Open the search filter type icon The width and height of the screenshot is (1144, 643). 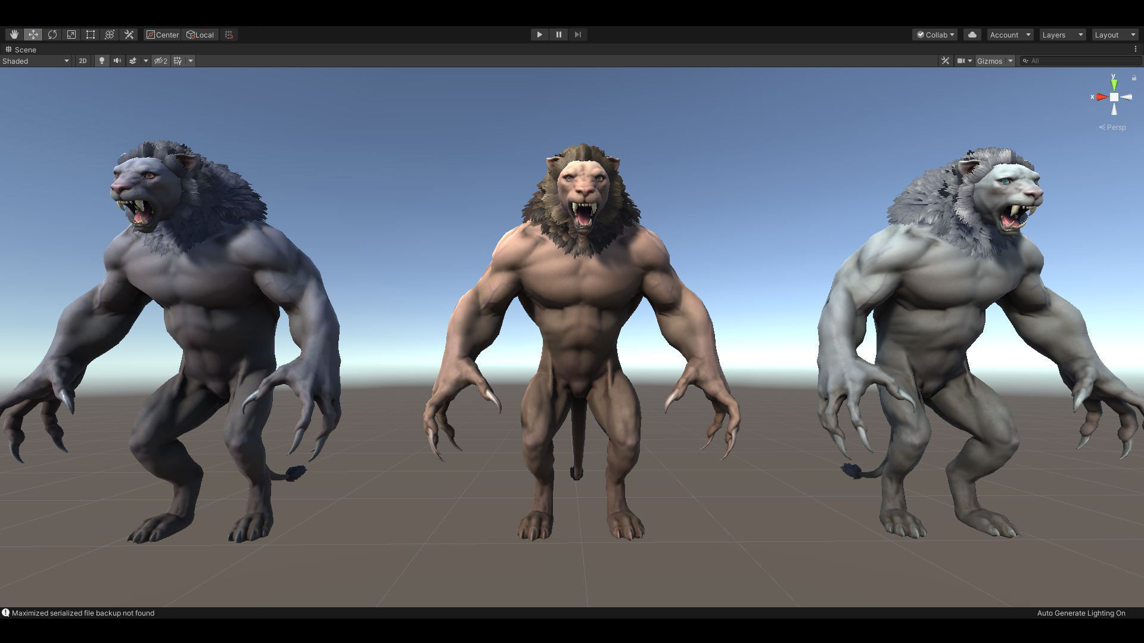coord(1025,61)
